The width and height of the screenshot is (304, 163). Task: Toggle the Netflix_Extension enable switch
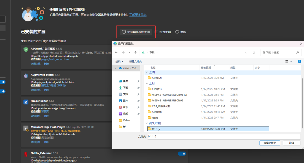click(x=182, y=154)
